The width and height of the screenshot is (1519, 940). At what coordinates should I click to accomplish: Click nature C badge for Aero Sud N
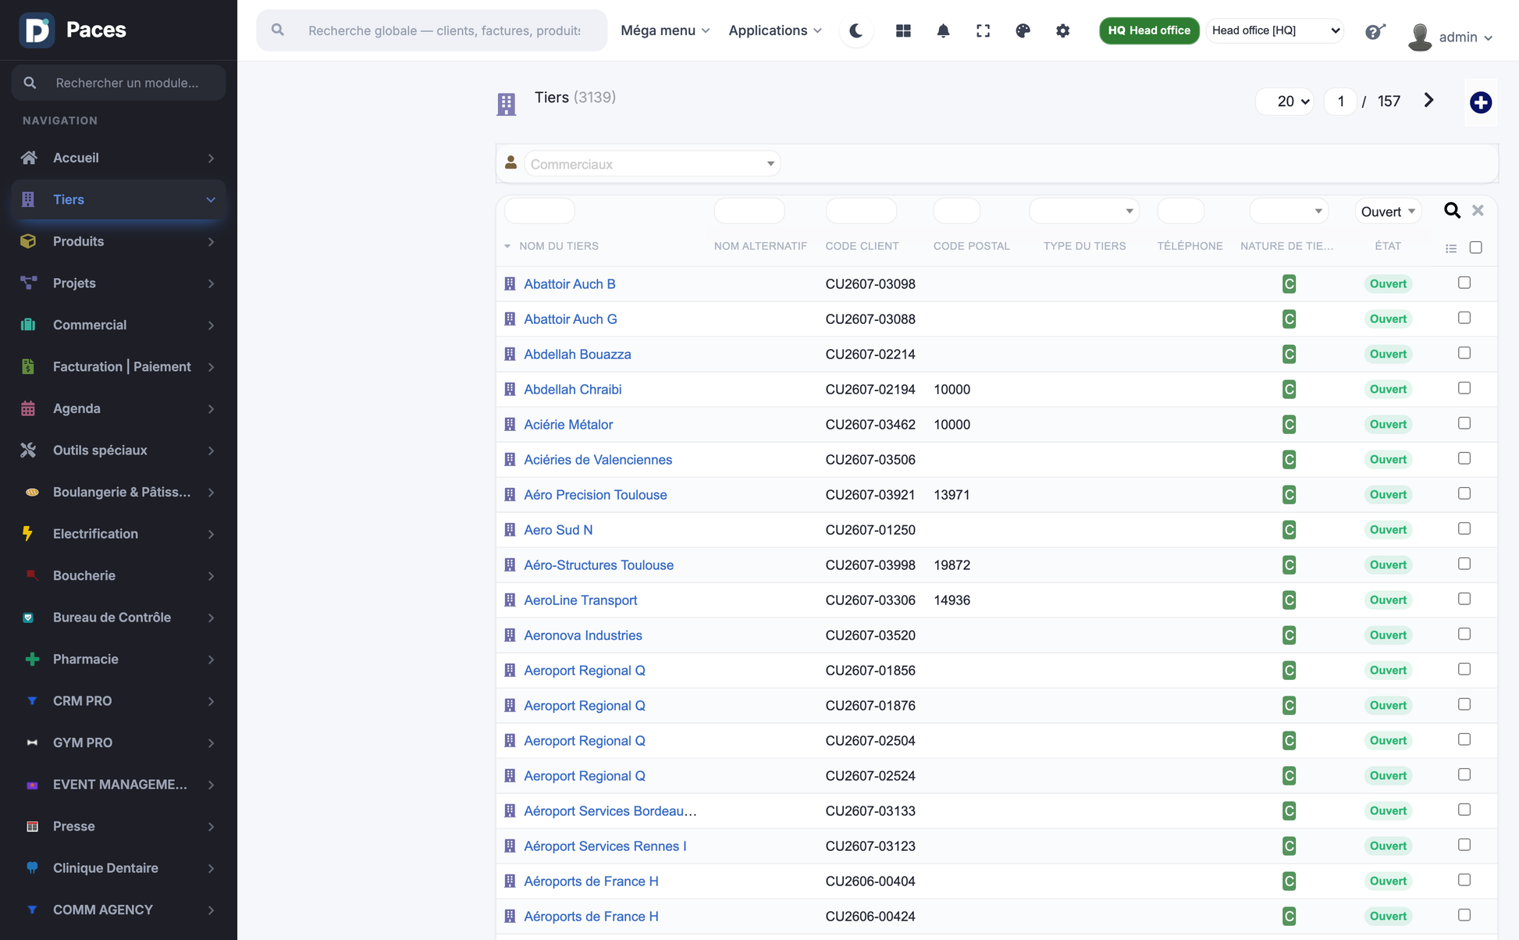1289,530
